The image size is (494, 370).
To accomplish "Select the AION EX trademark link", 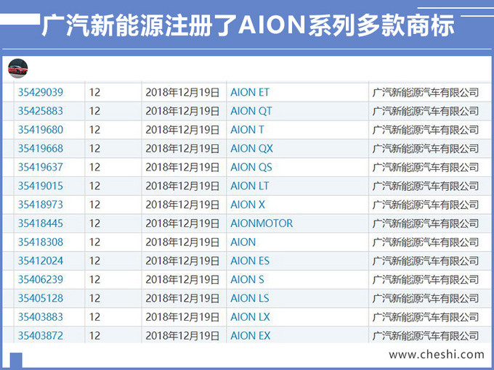I will pos(250,336).
